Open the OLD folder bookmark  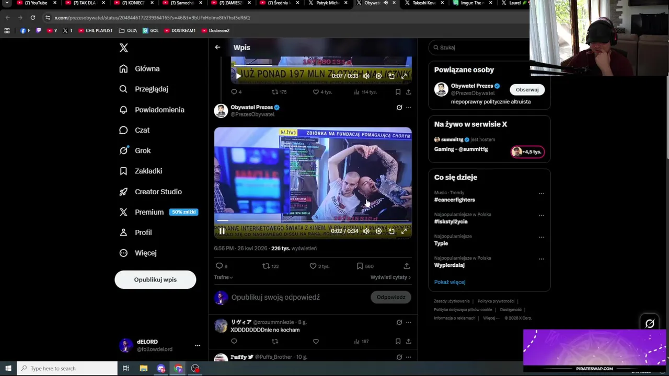[128, 30]
